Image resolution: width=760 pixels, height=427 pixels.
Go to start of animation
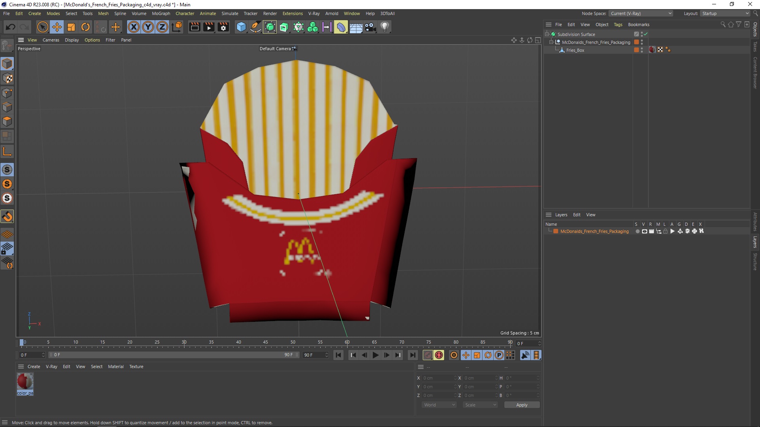point(338,355)
